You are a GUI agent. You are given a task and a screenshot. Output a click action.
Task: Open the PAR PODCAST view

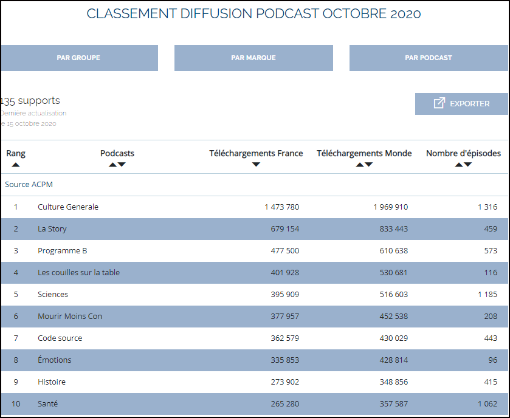(x=428, y=58)
